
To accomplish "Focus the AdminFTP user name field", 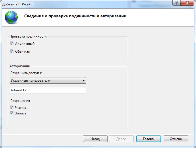I will tap(48, 90).
